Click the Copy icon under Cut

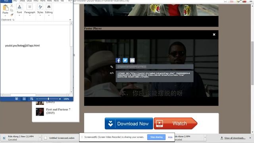pyautogui.click(x=12, y=10)
